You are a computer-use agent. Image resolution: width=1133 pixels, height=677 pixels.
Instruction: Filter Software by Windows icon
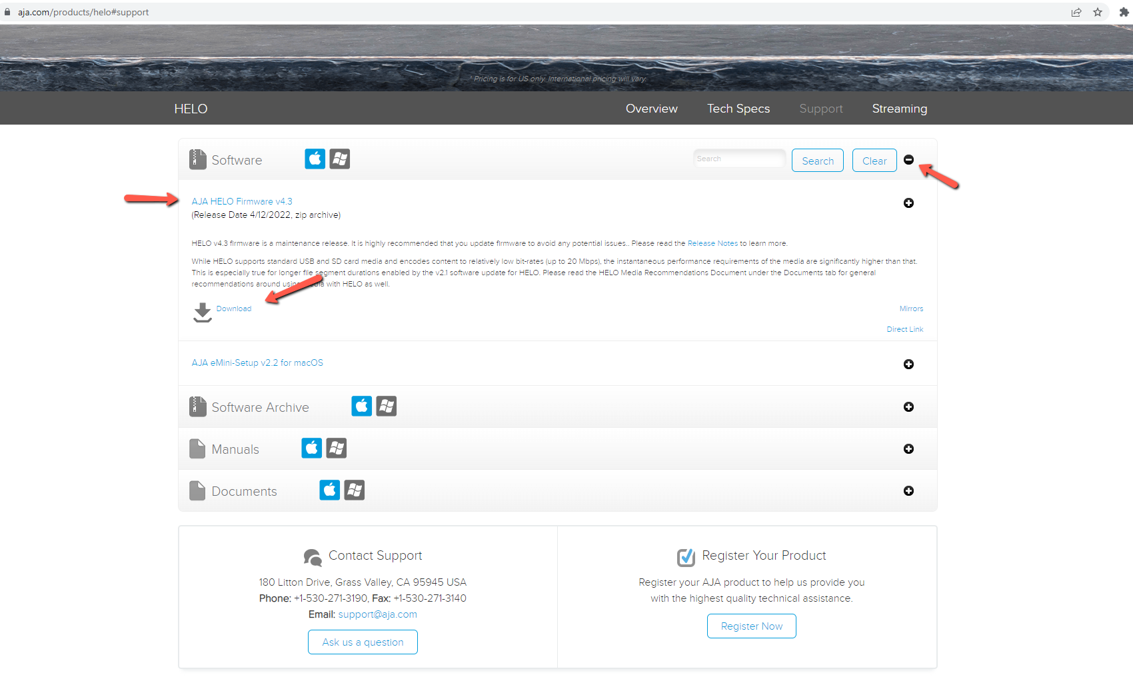point(340,159)
